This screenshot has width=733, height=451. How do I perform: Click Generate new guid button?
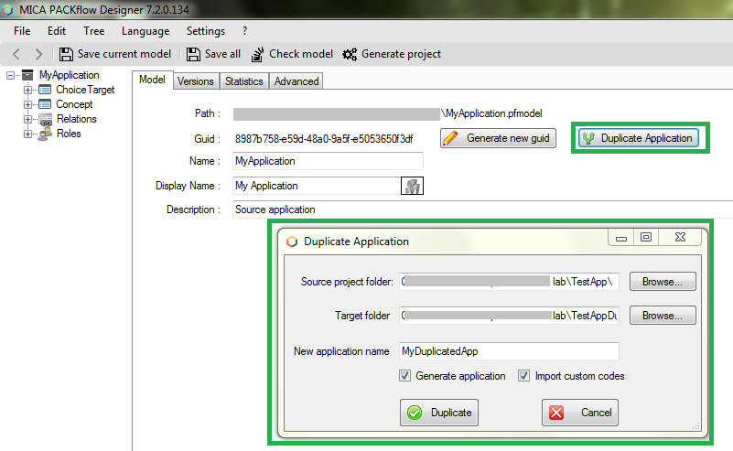(x=499, y=138)
